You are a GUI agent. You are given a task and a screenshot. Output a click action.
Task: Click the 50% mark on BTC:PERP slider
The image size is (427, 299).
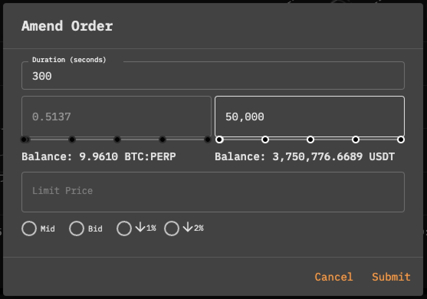coord(117,140)
